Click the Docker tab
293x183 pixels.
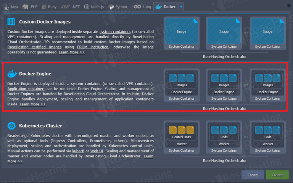(166, 7)
